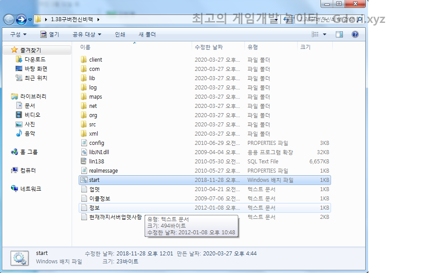Screen dimensions: 422x273
Task: Select the 정보 text file icon
Action: point(84,207)
